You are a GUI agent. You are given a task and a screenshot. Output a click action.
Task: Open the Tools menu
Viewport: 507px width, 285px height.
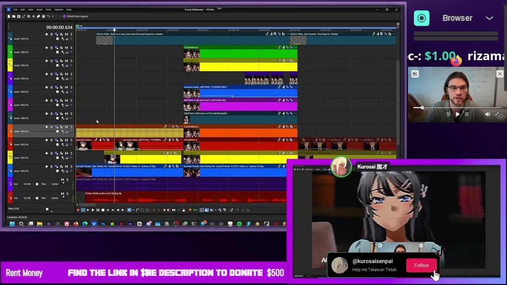tap(48, 9)
